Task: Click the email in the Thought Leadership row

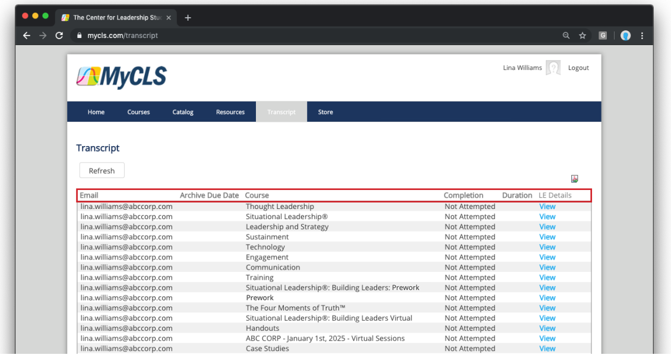Action: click(126, 207)
